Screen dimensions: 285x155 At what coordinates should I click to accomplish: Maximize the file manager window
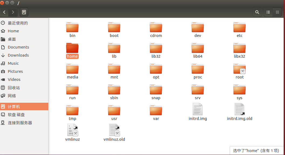pyautogui.click(x=12, y=3)
